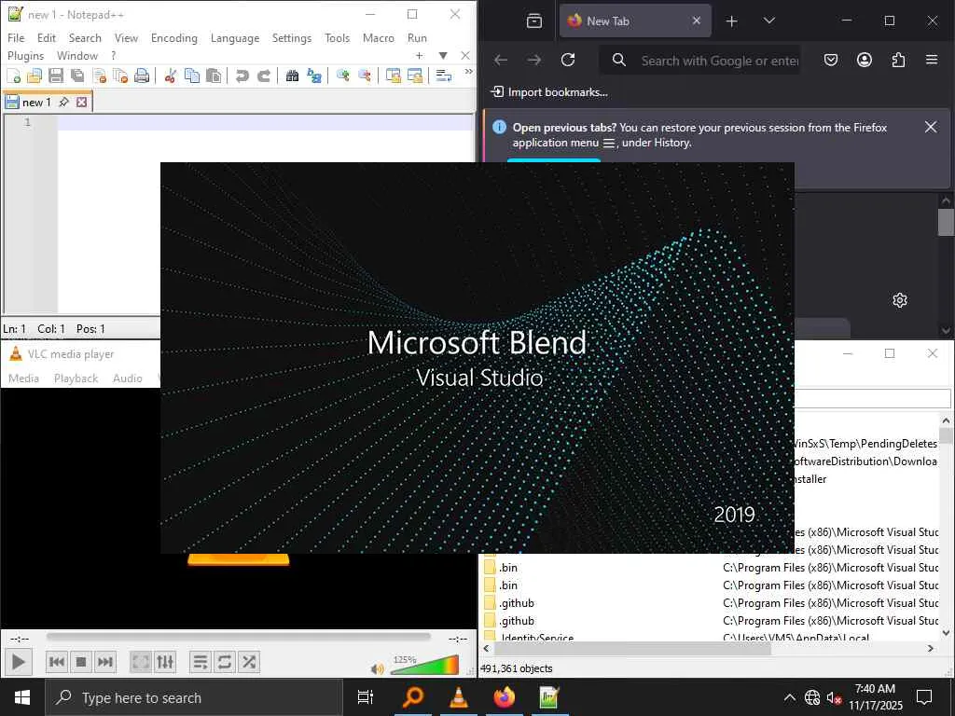
Task: Click the Redo arrow in Notepad++ toolbar
Action: pyautogui.click(x=263, y=76)
